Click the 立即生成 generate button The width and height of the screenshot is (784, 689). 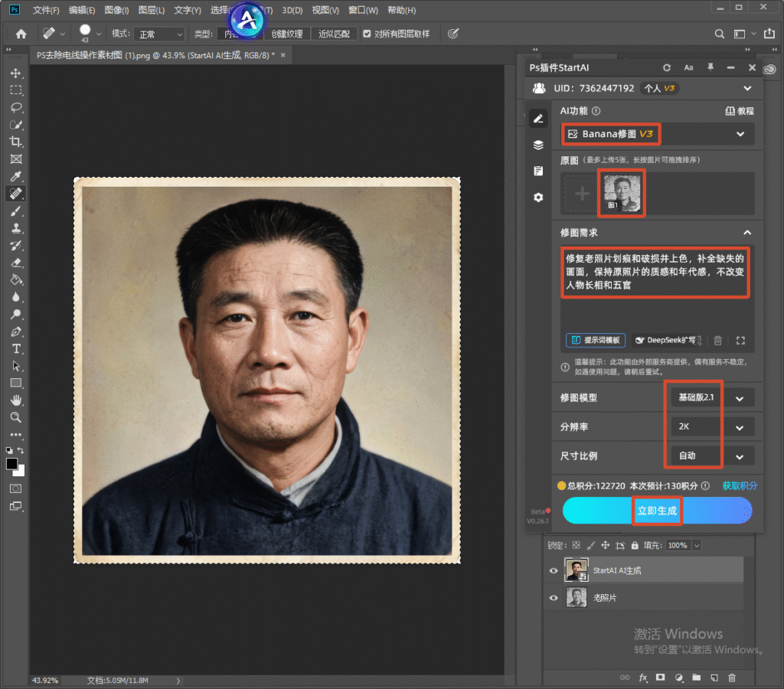pyautogui.click(x=657, y=511)
